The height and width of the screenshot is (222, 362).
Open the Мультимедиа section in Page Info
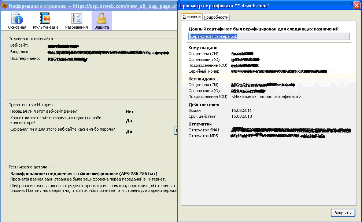[45, 21]
